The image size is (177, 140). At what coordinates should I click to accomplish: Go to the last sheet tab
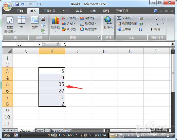coord(15,130)
